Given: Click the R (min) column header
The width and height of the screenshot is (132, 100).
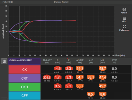Looking at the screenshot, I should pos(57,61).
